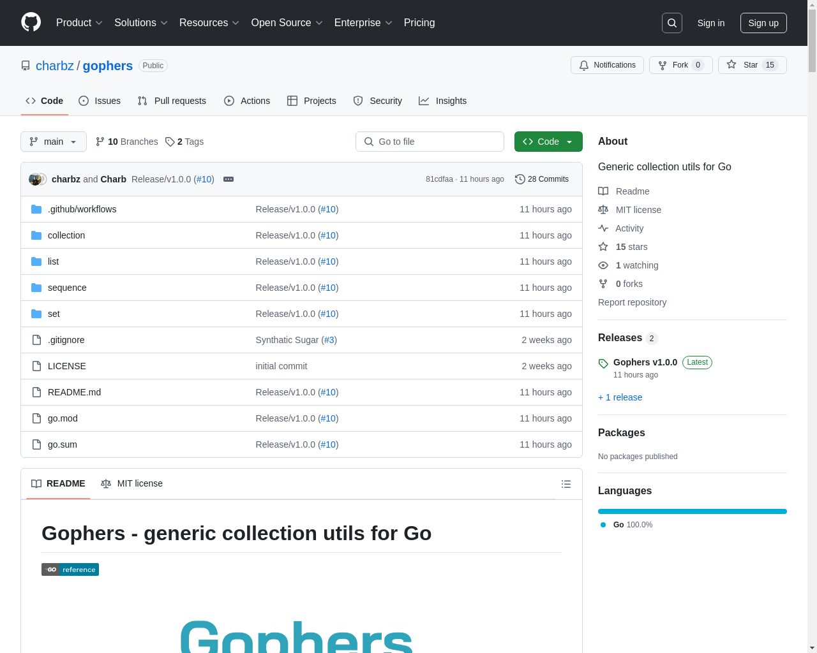The image size is (817, 653).
Task: Open the Actions tab
Action: pyautogui.click(x=247, y=101)
